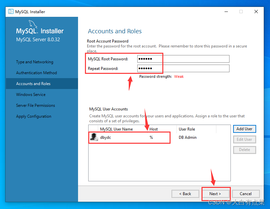Open the Type and Networking step

pos(35,62)
